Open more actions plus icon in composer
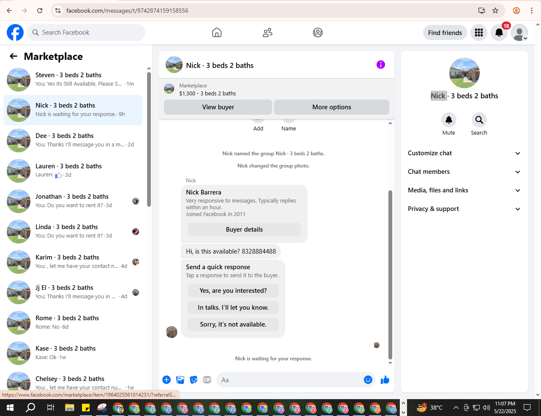The height and width of the screenshot is (416, 541). (x=167, y=380)
